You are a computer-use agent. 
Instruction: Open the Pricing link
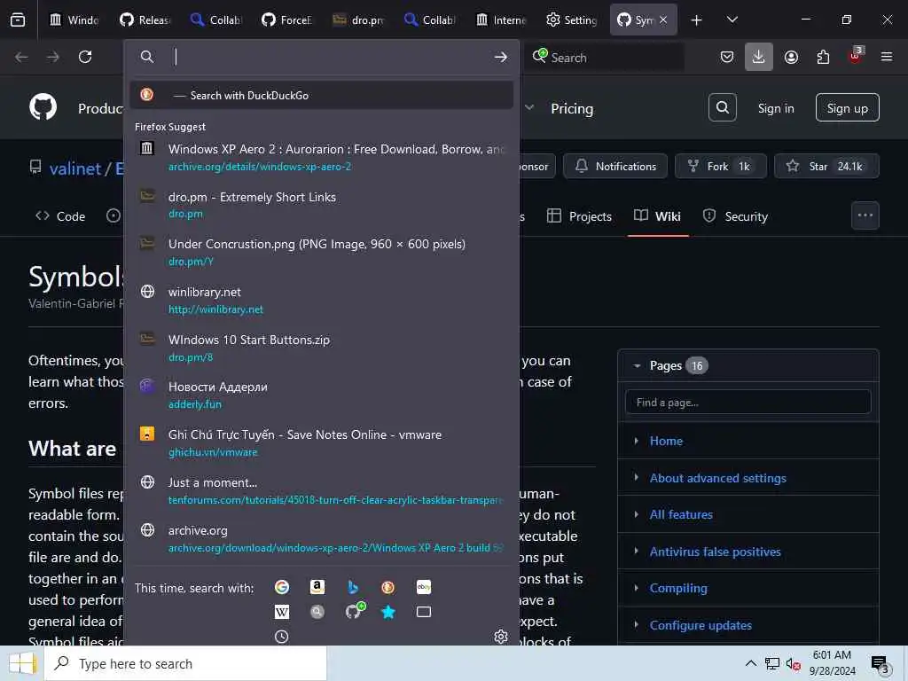[x=572, y=109]
